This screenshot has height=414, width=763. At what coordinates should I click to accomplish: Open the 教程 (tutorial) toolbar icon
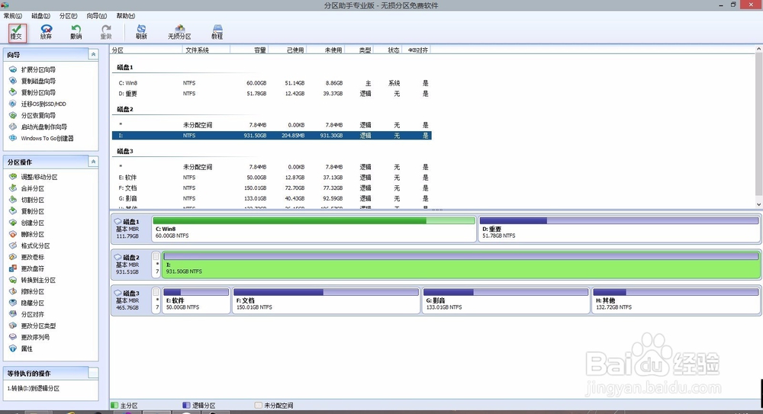click(217, 32)
